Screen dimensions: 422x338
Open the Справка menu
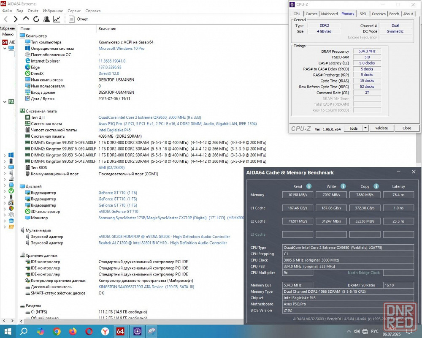(x=93, y=11)
